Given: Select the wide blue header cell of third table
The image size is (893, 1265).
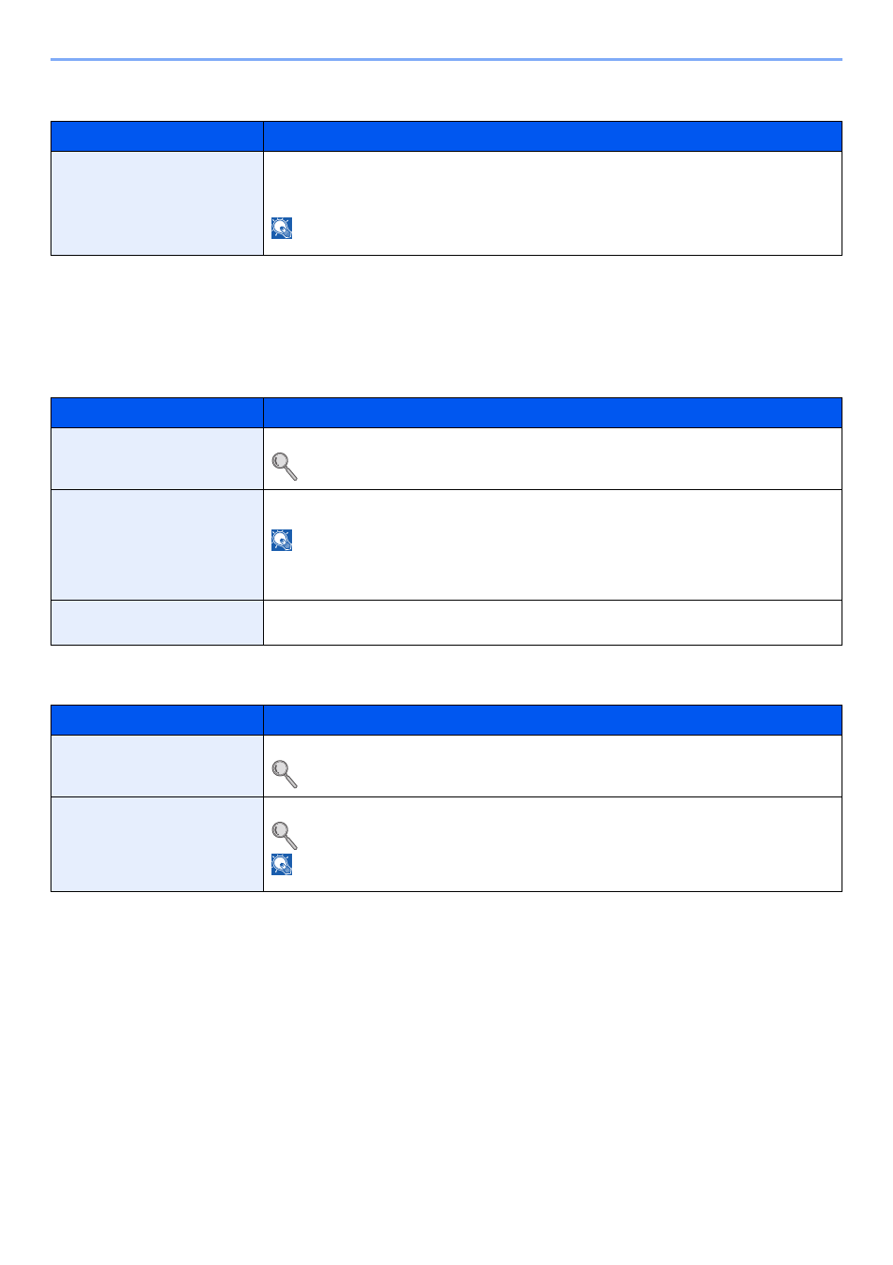Looking at the screenshot, I should [x=552, y=721].
